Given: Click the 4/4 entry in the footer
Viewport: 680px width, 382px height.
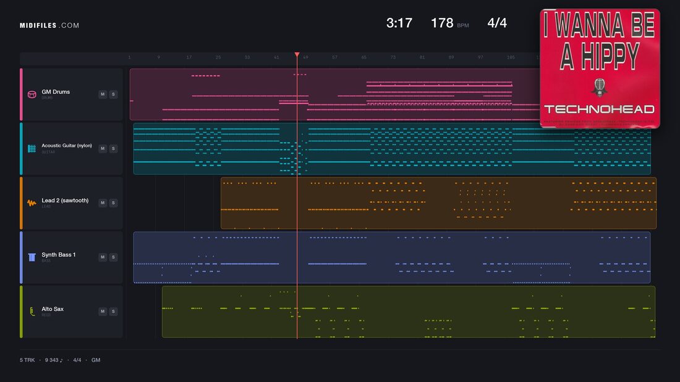Looking at the screenshot, I should point(77,360).
